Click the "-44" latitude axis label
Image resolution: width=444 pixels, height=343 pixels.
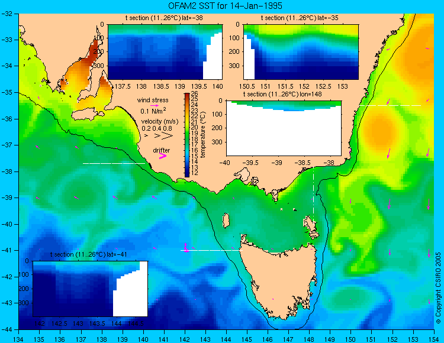[x=7, y=329]
